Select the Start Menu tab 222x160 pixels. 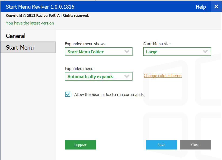point(28,47)
